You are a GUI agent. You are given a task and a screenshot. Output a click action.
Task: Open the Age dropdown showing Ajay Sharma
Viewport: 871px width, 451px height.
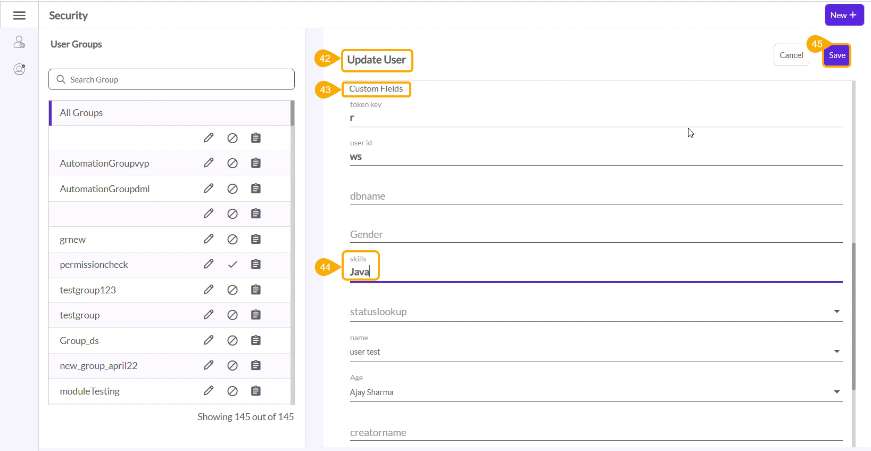(x=836, y=392)
